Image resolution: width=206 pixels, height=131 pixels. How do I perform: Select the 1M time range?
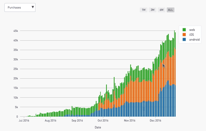coord(144,10)
